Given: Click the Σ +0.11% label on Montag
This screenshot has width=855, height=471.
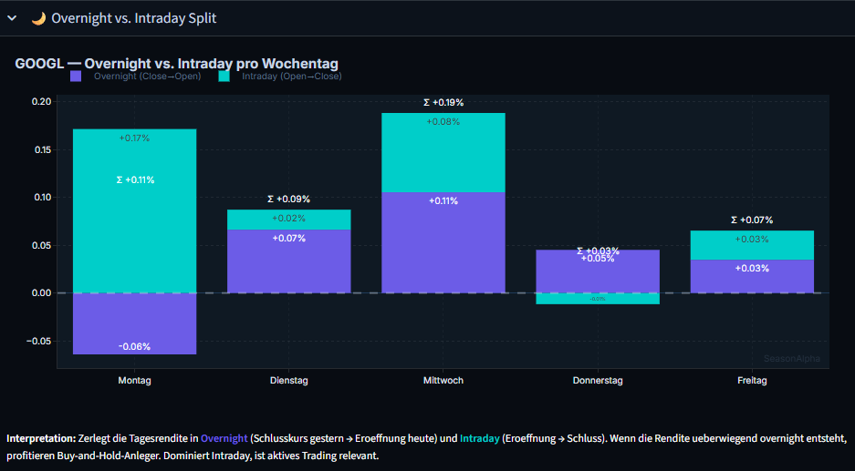Looking at the screenshot, I should [x=135, y=179].
